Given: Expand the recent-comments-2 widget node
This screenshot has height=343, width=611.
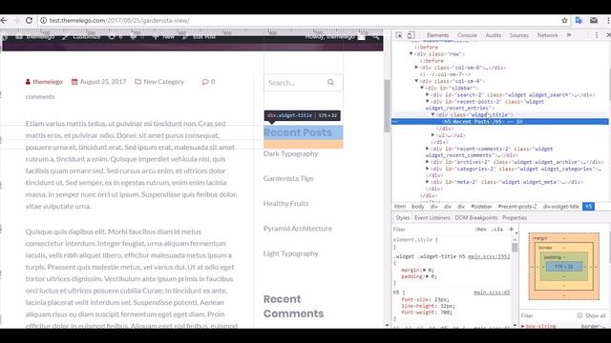Looking at the screenshot, I should click(x=428, y=149).
